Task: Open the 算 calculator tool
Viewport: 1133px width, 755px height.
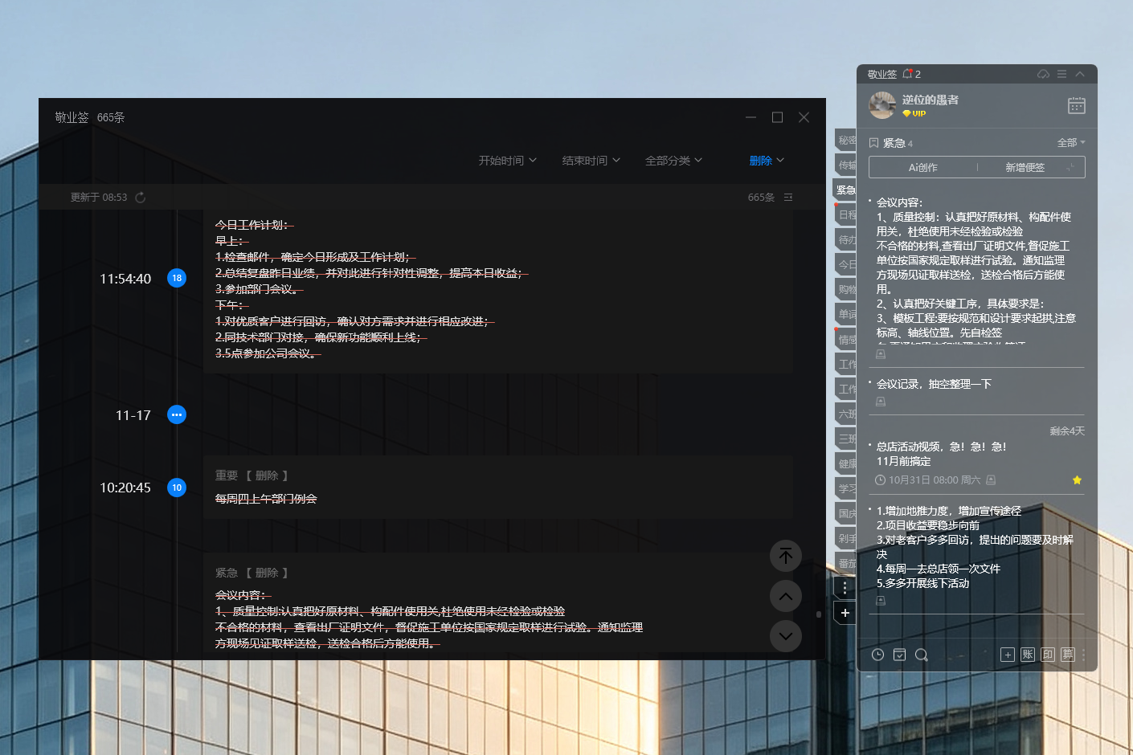Action: coord(1068,655)
